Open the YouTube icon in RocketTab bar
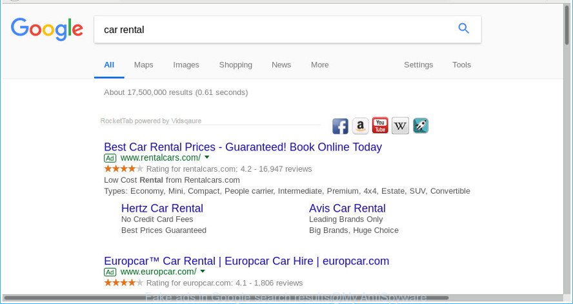The height and width of the screenshot is (304, 573). 380,125
